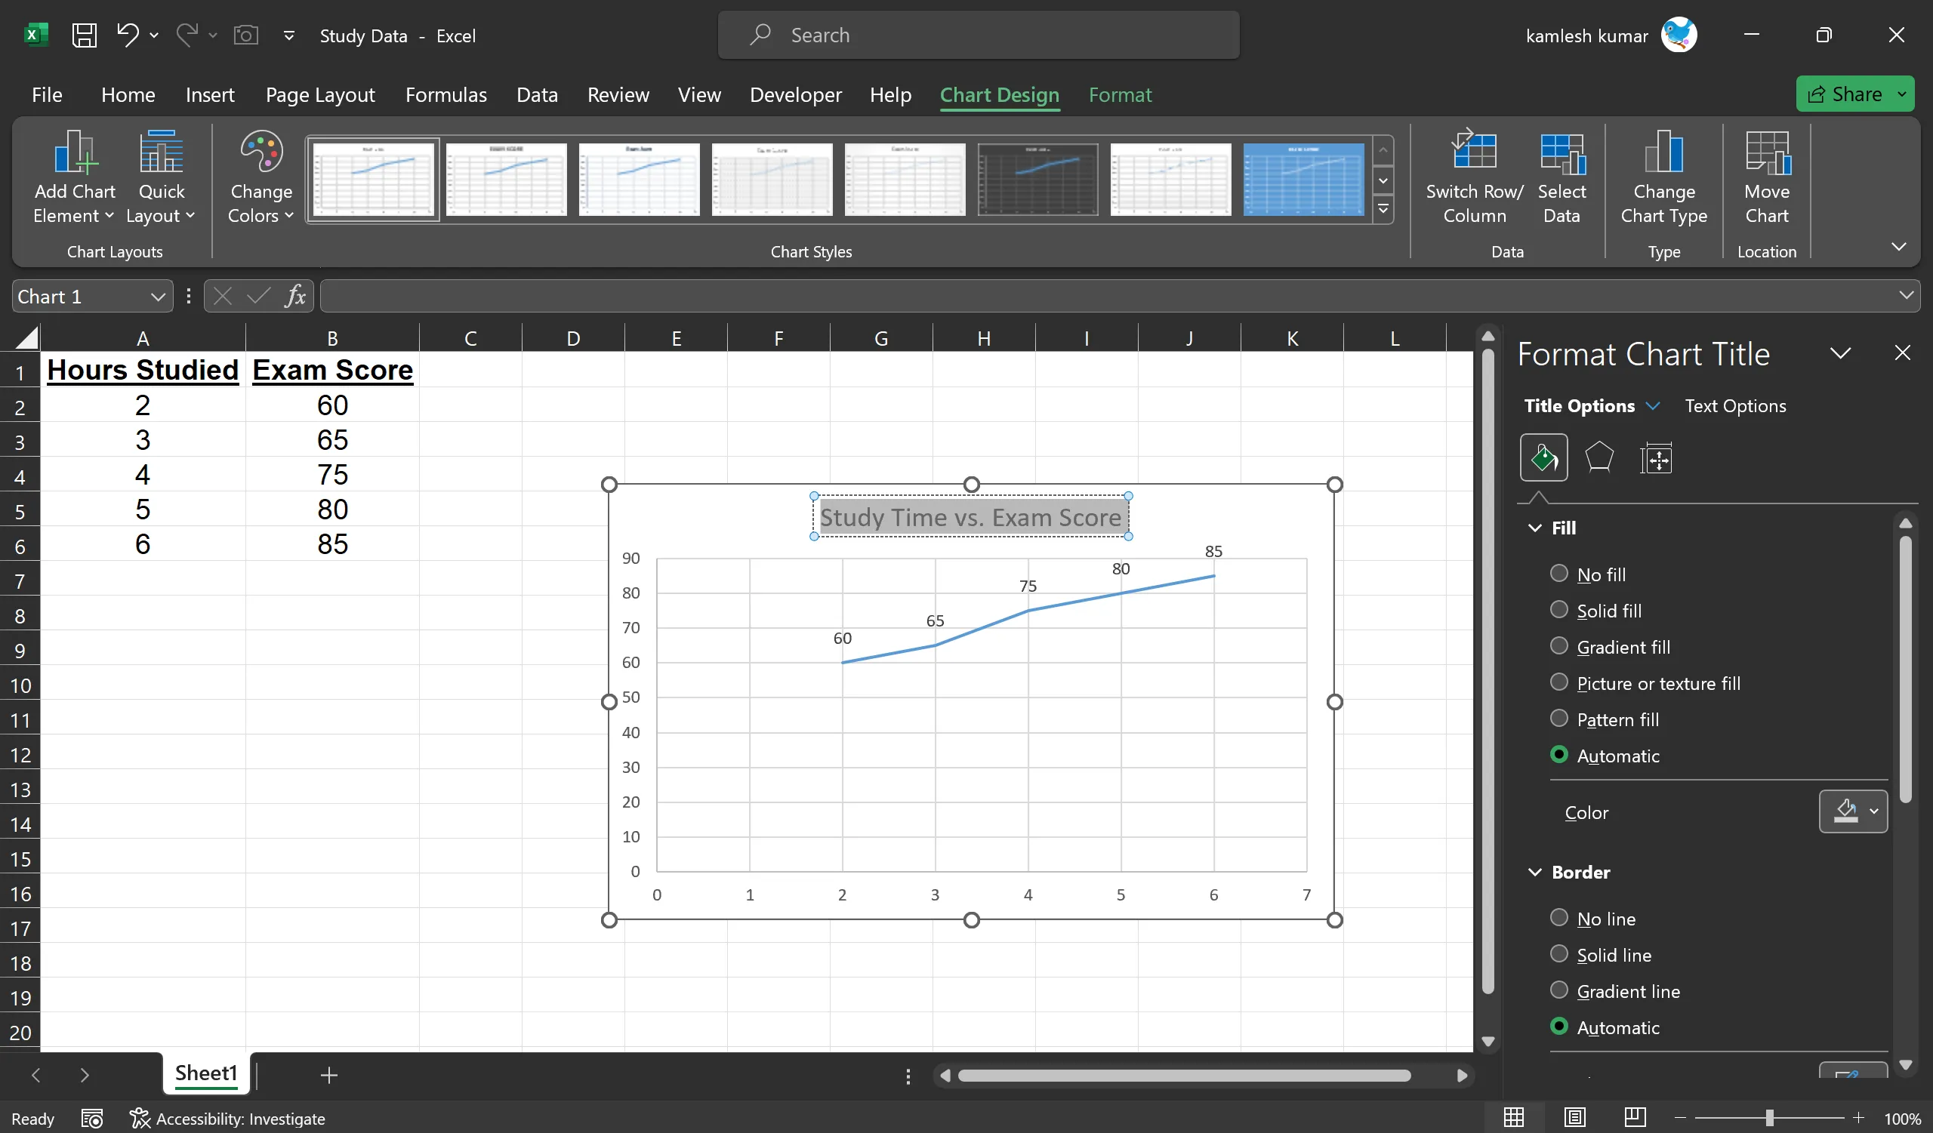Switch to the Format ribbon tab
This screenshot has height=1133, width=1933.
(x=1120, y=94)
